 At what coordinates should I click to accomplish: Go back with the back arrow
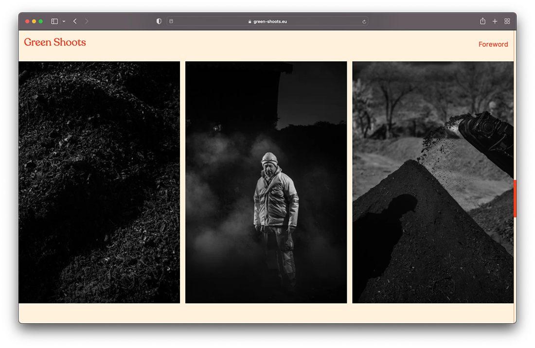click(x=75, y=21)
